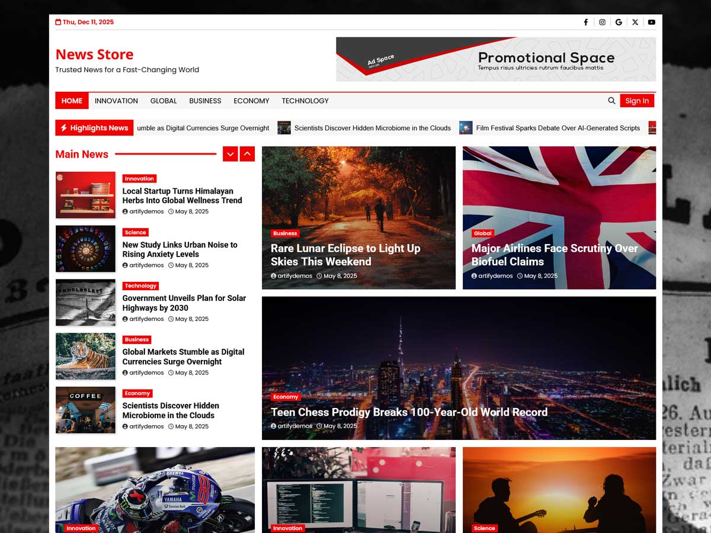Screen dimensions: 711x533
Task: Collapse Main News list using the down chevron
Action: coord(230,153)
